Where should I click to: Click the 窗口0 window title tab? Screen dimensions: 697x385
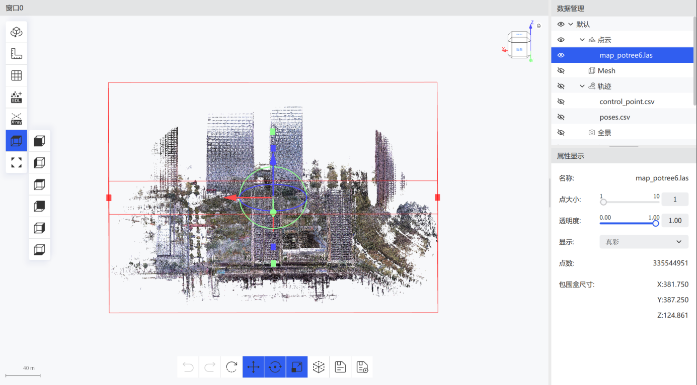(x=14, y=8)
